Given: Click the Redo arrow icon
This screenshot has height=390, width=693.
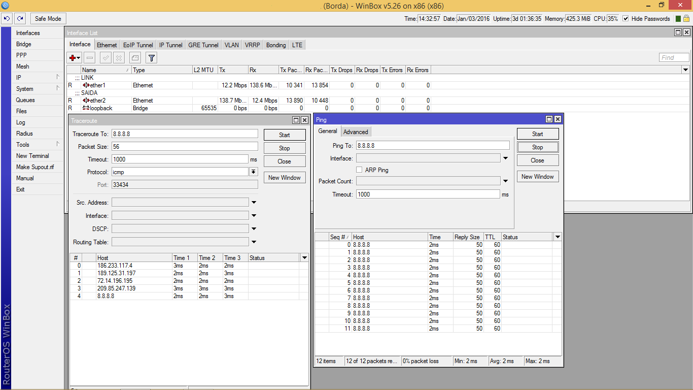Looking at the screenshot, I should pos(20,19).
